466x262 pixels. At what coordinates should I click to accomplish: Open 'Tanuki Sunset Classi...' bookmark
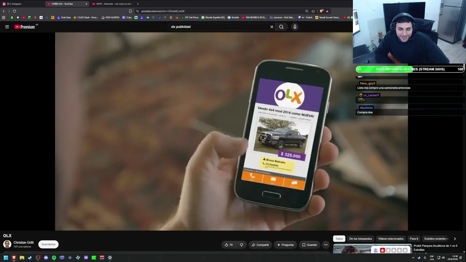328,17
